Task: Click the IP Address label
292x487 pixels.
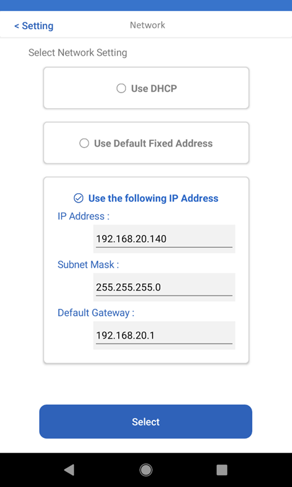Action: [83, 216]
